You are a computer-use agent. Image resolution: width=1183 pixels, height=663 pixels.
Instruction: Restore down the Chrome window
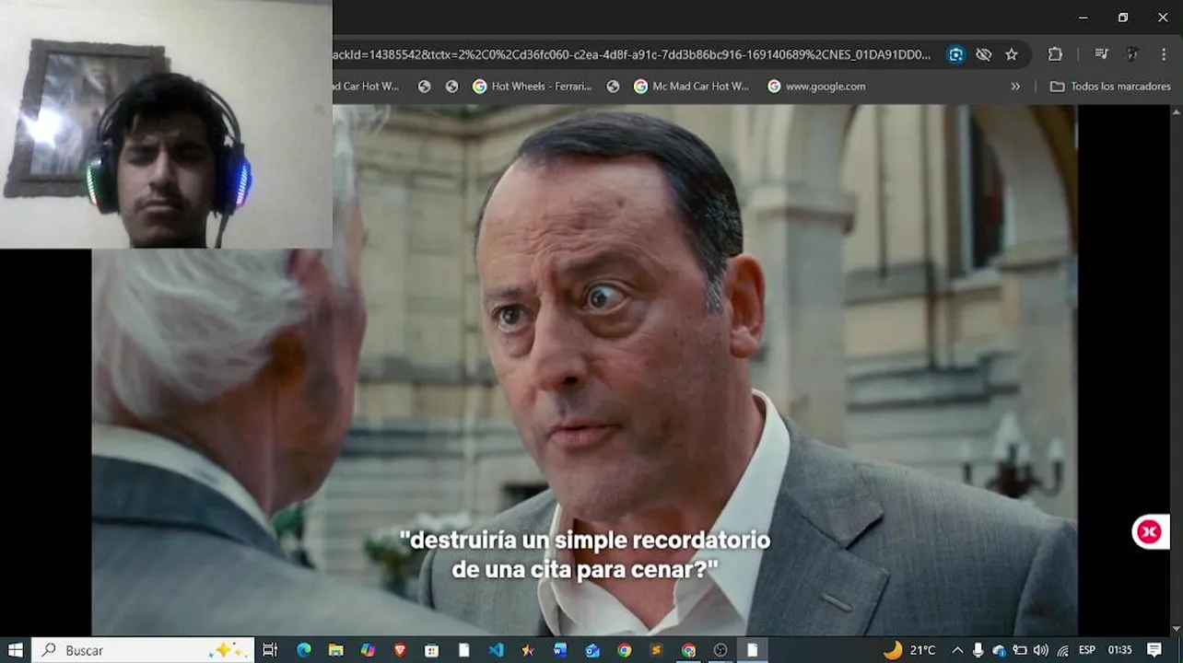pyautogui.click(x=1123, y=17)
